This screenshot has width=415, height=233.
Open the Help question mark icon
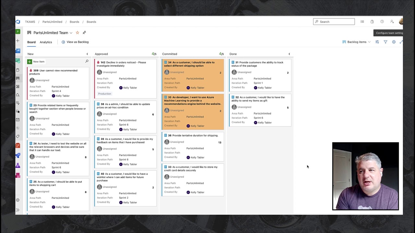tap(382, 22)
